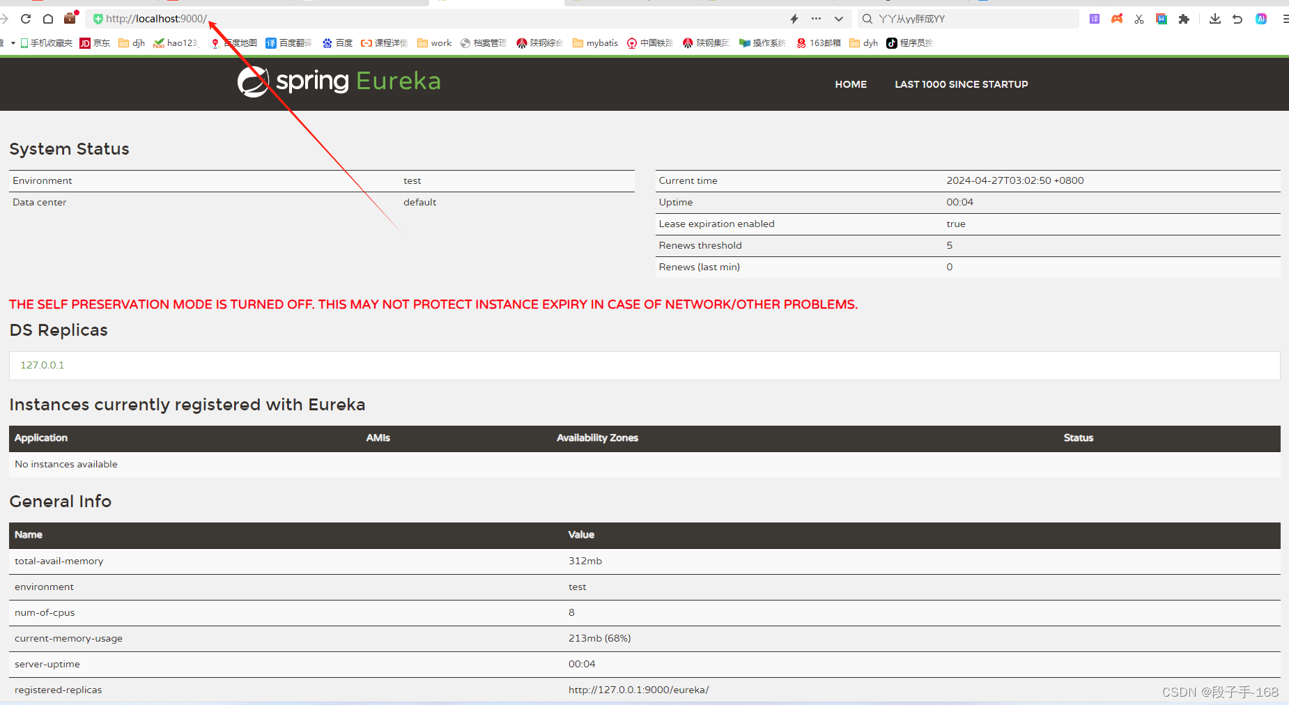Open the 百度翻译 bookmark
The width and height of the screenshot is (1289, 705).
point(288,43)
